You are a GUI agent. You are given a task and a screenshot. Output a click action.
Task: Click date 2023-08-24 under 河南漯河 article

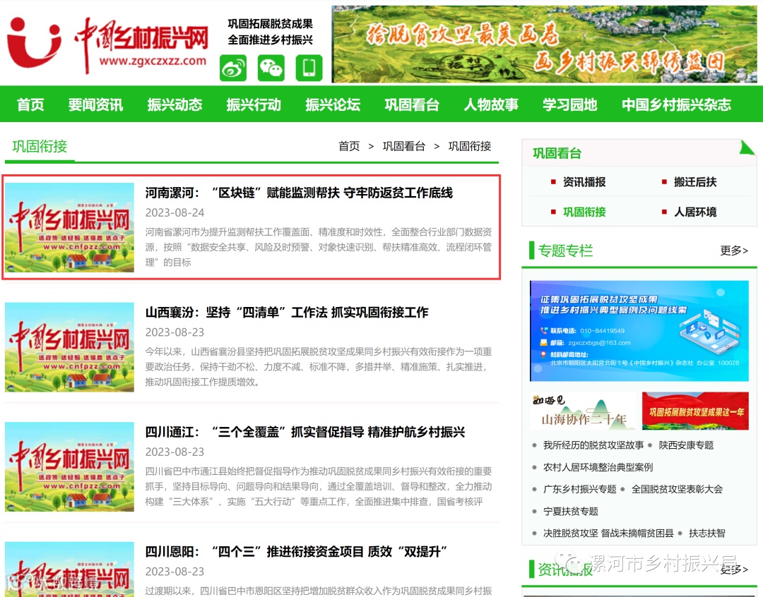(x=175, y=213)
